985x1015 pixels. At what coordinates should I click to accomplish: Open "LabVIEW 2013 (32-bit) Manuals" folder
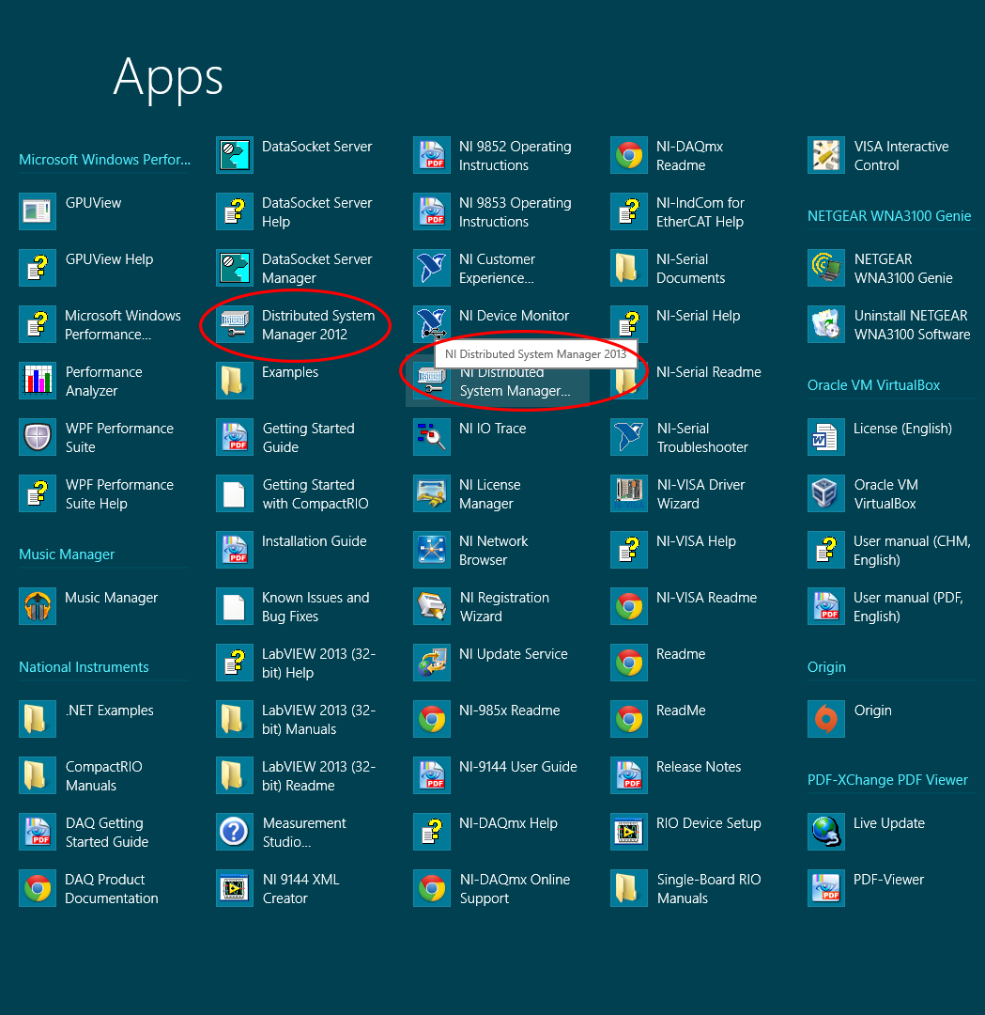[x=296, y=719]
